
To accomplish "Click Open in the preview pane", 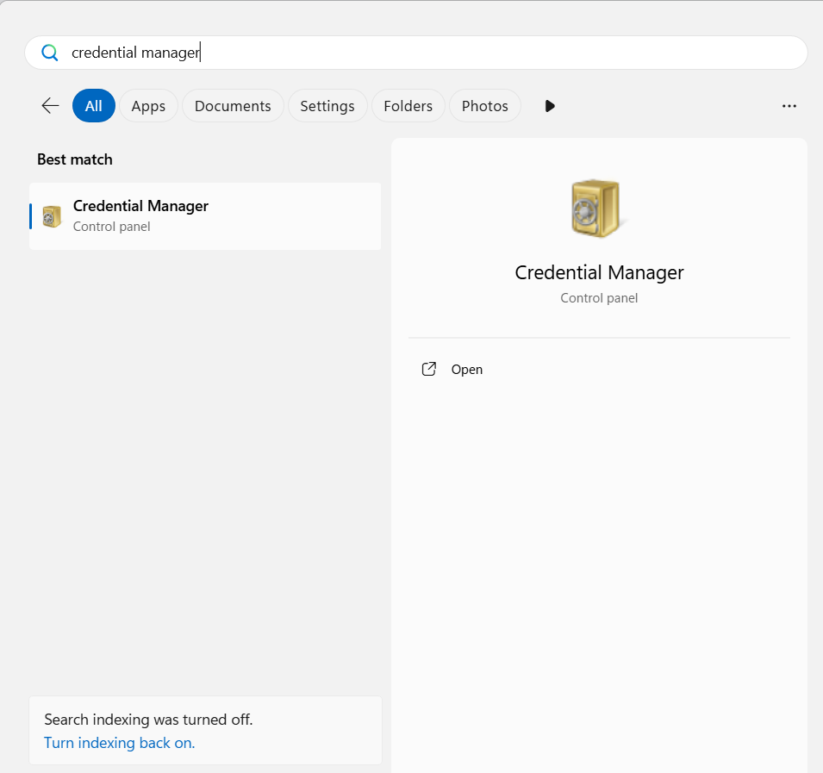I will click(466, 370).
